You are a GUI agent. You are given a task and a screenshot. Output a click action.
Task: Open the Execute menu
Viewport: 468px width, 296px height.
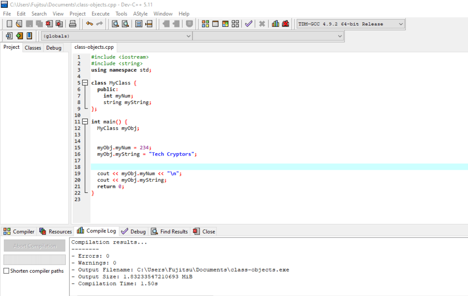coord(101,14)
